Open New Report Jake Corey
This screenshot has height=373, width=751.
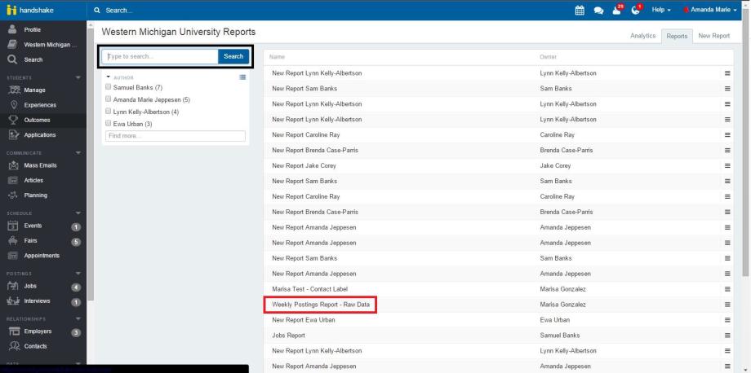(x=304, y=165)
